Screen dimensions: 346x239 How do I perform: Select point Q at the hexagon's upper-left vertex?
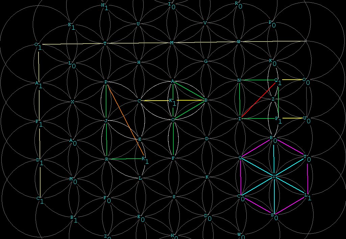coord(240,158)
